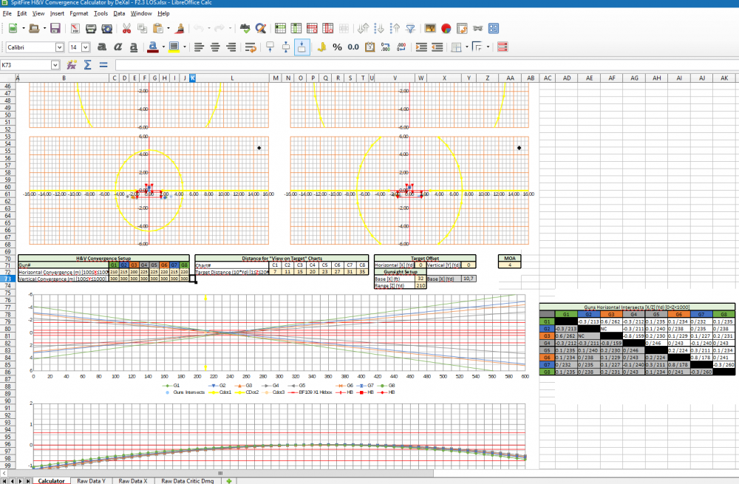Open the Function Wizard
The width and height of the screenshot is (739, 484).
point(72,65)
